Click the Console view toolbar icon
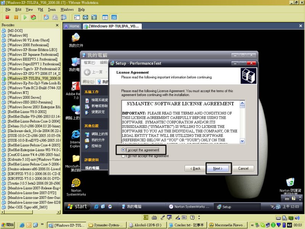This screenshot has width=305, height=229. pyautogui.click(x=114, y=17)
